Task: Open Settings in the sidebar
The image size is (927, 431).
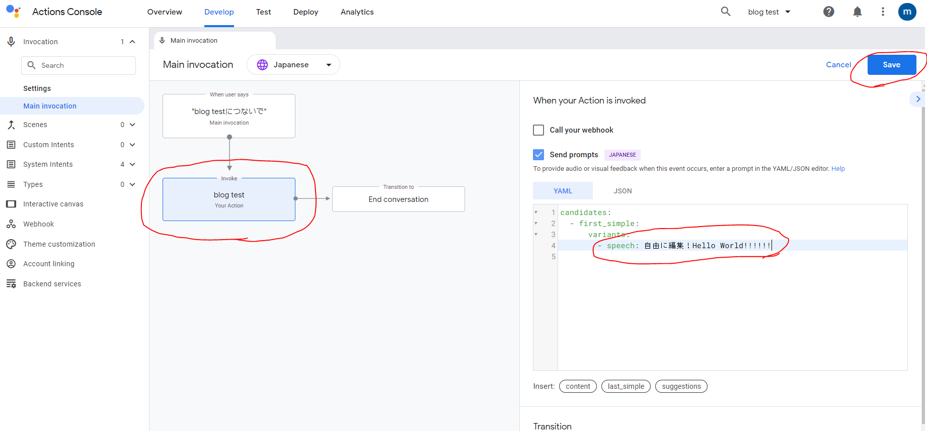Action: (37, 88)
